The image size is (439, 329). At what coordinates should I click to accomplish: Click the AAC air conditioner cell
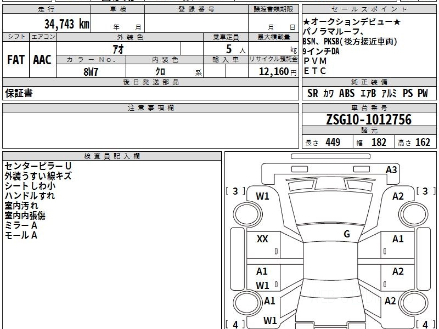(x=42, y=60)
